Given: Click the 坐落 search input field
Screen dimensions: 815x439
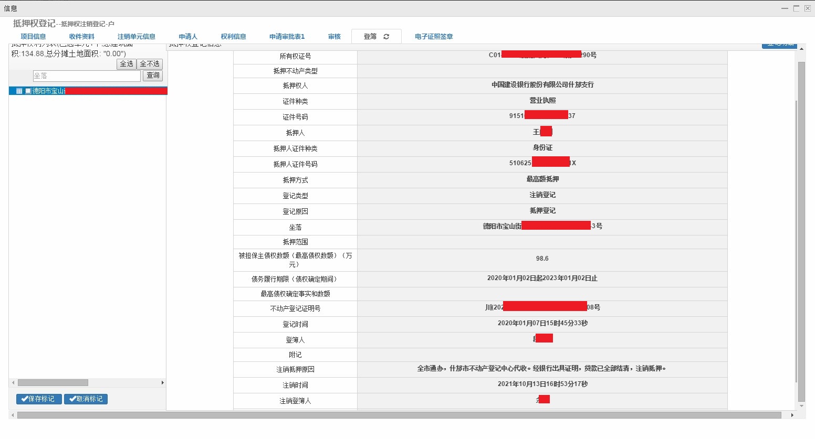Looking at the screenshot, I should (x=87, y=76).
